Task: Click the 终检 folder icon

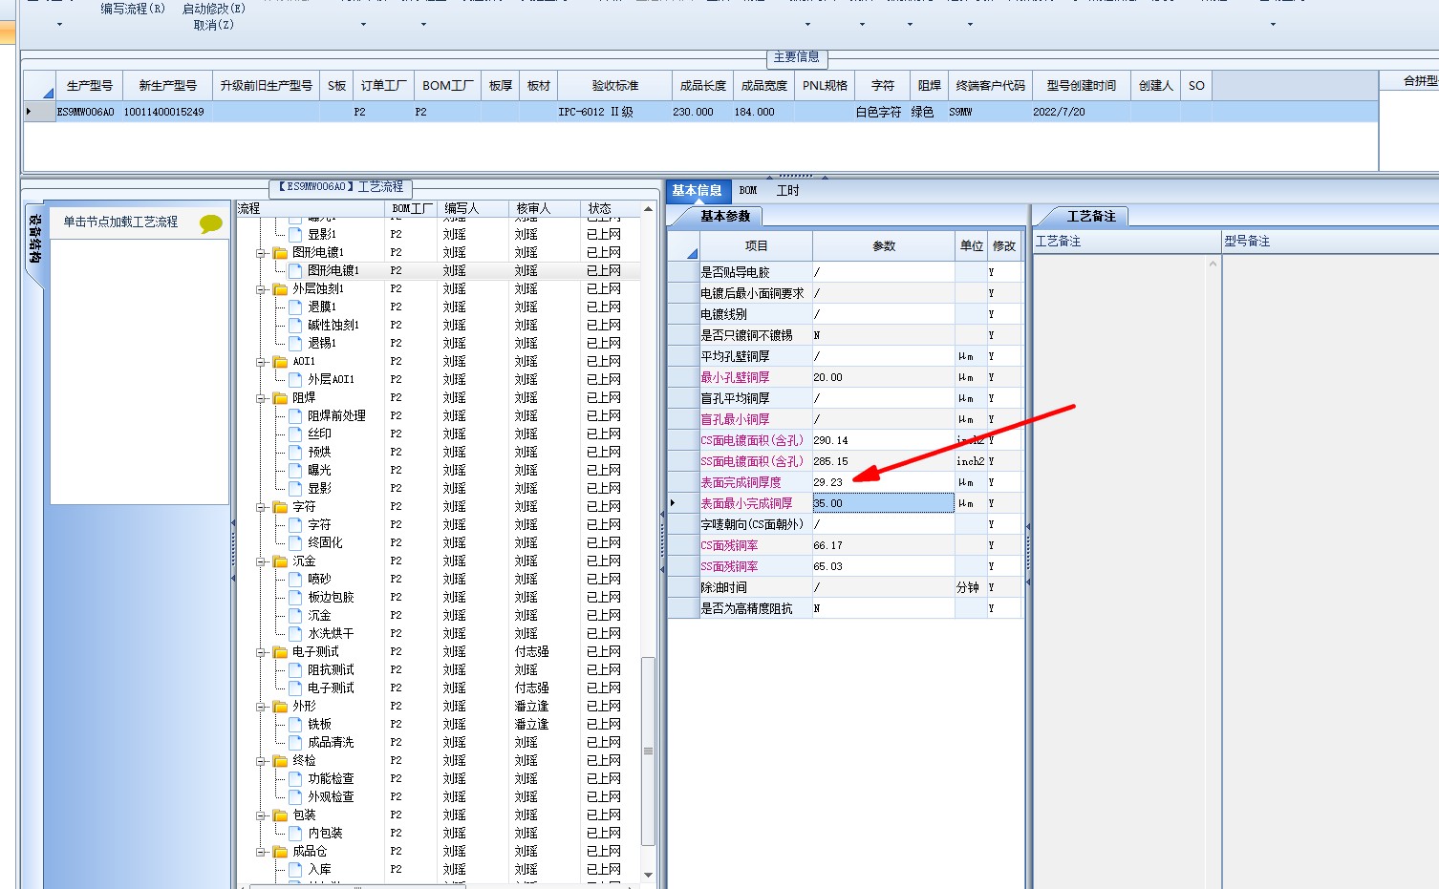Action: (280, 761)
